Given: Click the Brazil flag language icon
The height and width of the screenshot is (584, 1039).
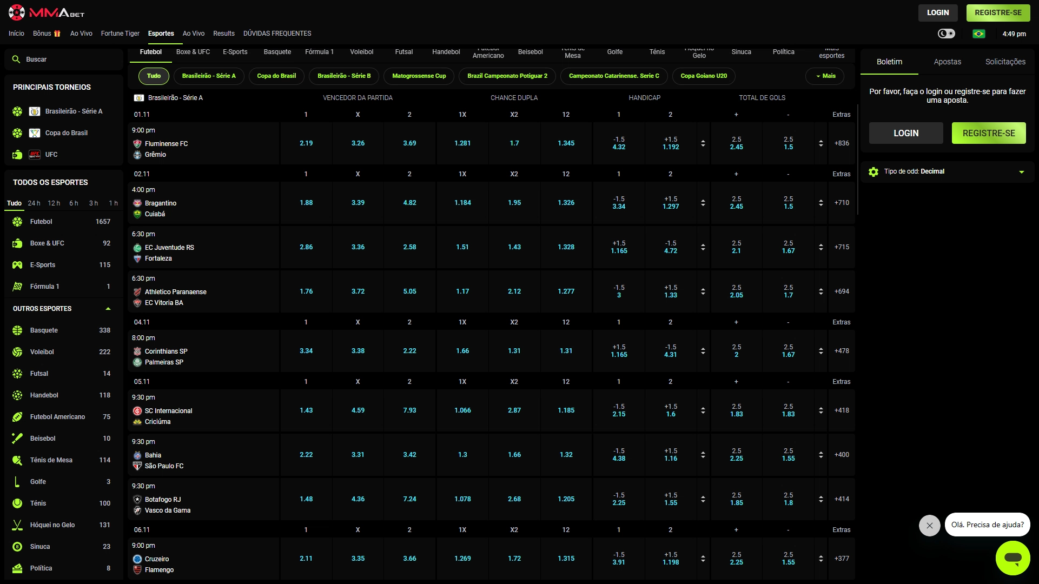Looking at the screenshot, I should point(978,34).
